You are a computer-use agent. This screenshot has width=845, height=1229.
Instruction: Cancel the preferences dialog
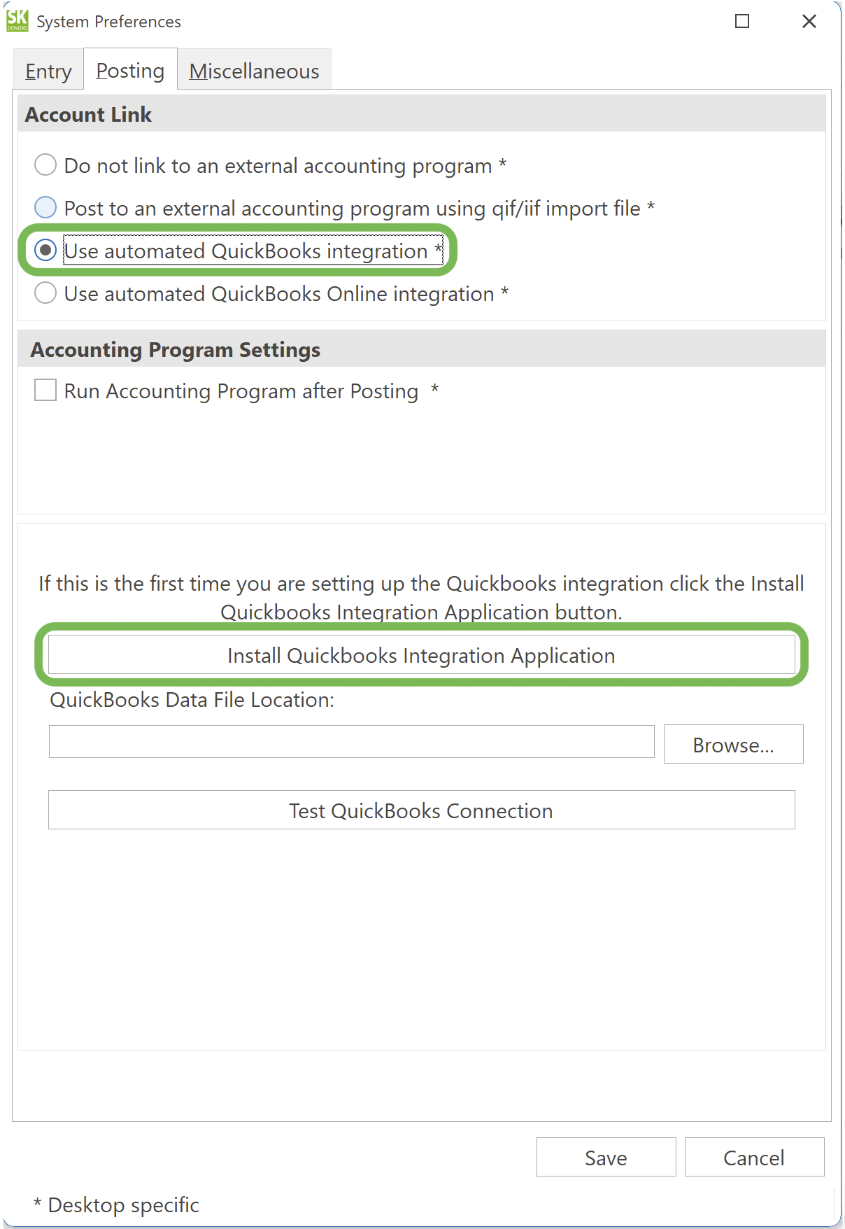tap(754, 1157)
